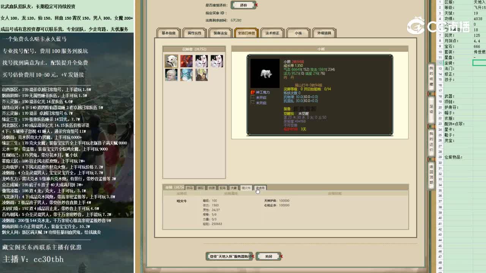Select the white bear summon portrait
Viewport: 486px width, 273px height.
point(171,61)
